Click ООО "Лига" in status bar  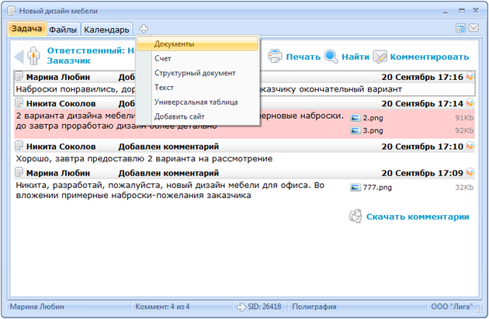[452, 307]
